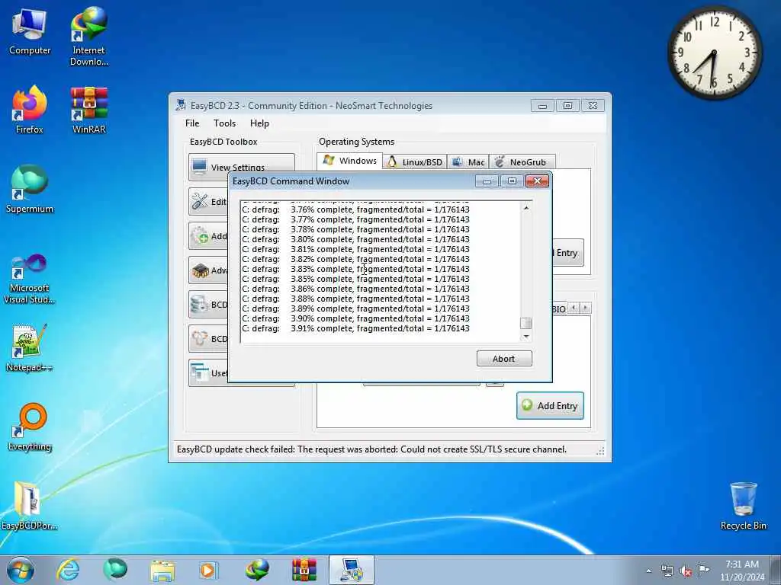Screen dimensions: 781x585
Task: Select the EasyBCDPortable folder on desktop
Action: (28, 506)
